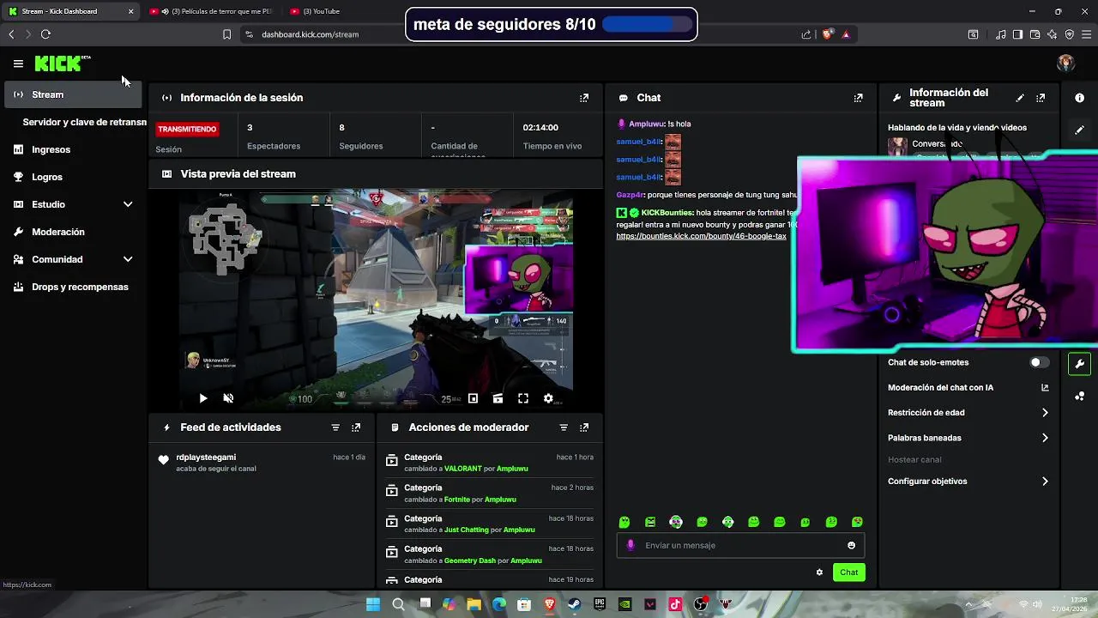Open Drops y recompensas in the sidebar
This screenshot has height=618, width=1098.
point(73,287)
